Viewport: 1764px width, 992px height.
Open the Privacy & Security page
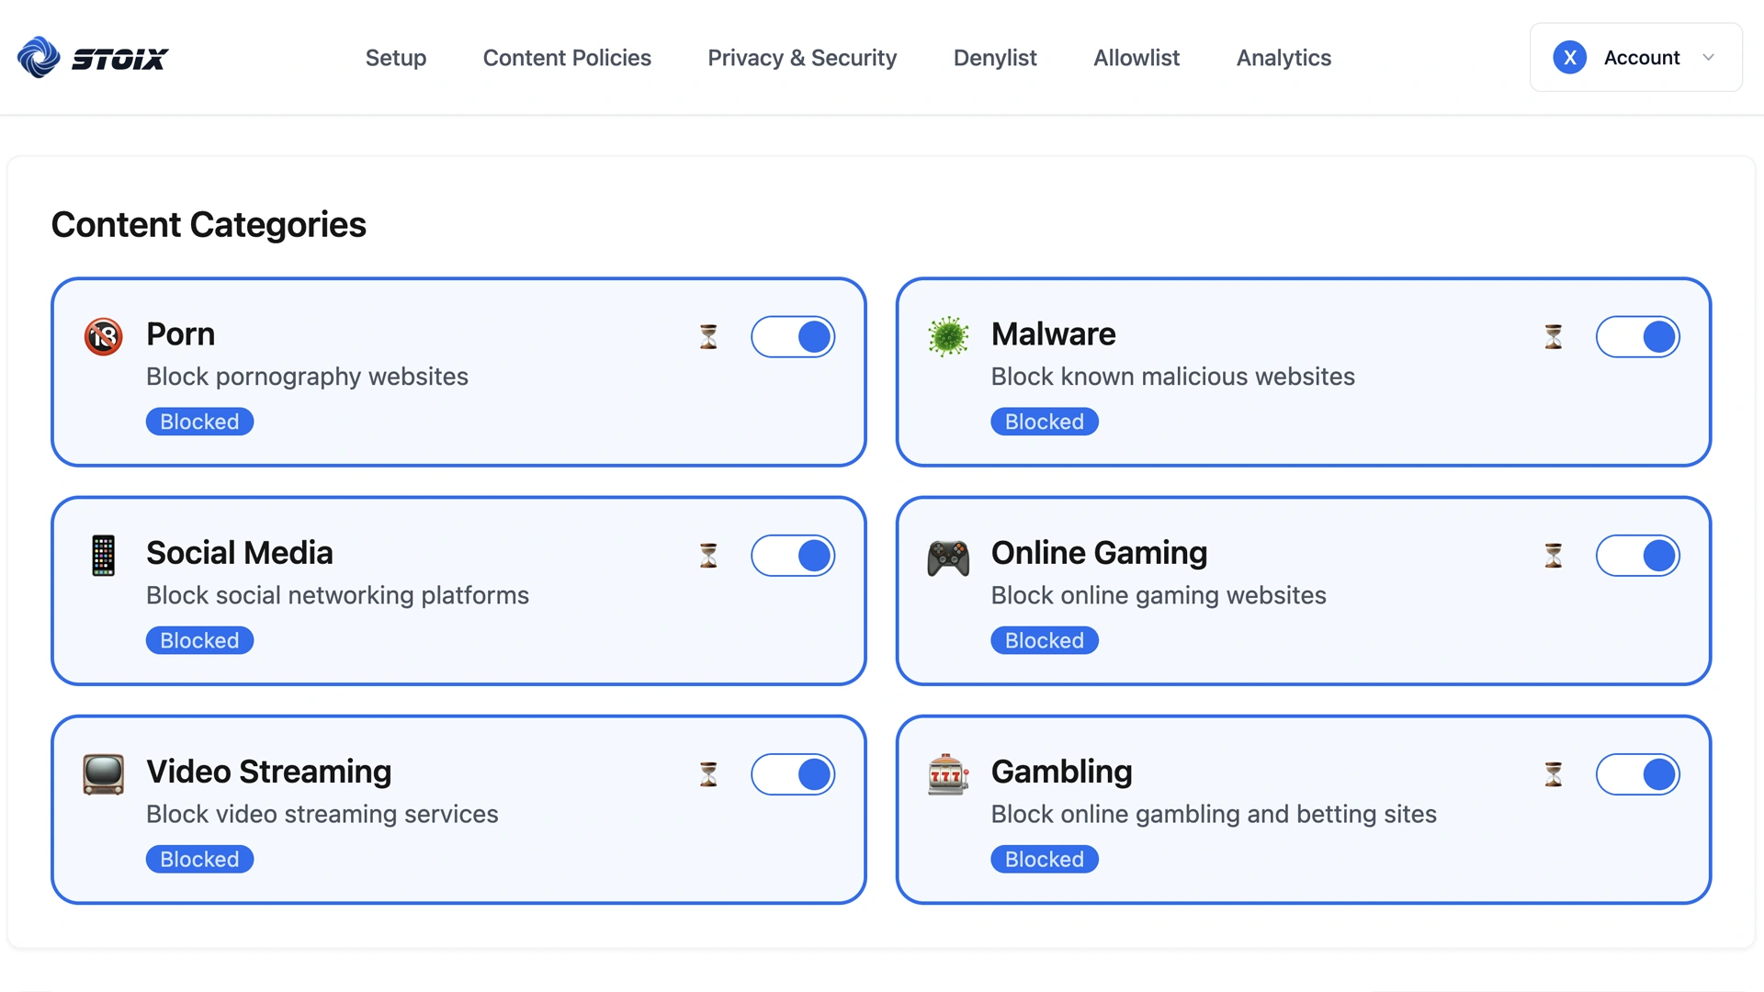(x=802, y=57)
